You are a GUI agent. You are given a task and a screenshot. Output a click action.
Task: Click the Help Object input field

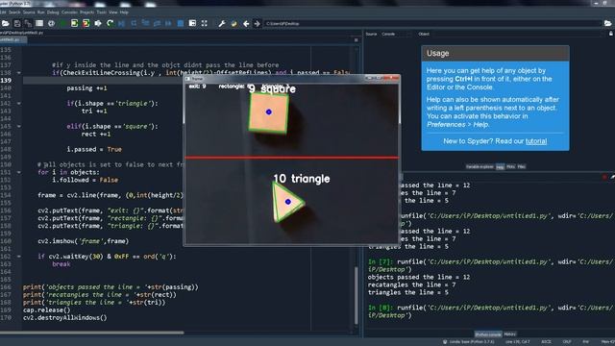[518, 35]
